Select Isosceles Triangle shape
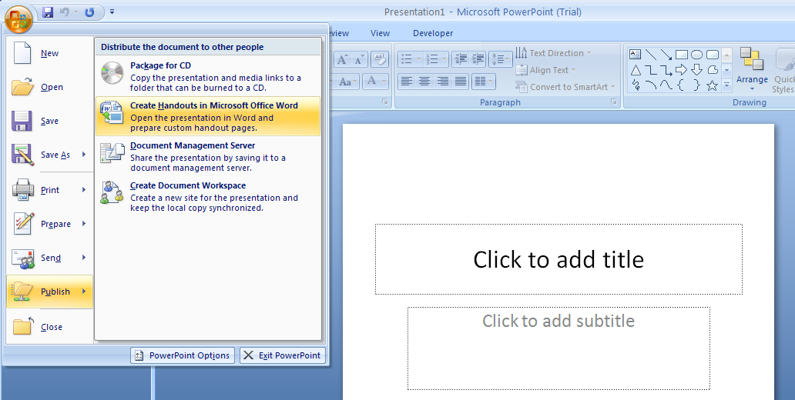Viewport: 795px width, 400px height. 636,70
